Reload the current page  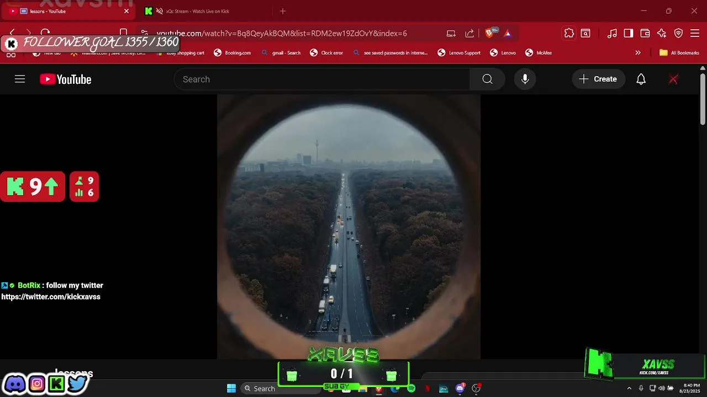click(x=45, y=33)
